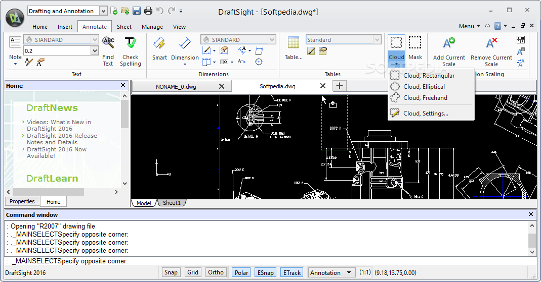Toggle ESnap in status bar
The height and width of the screenshot is (282, 541).
click(265, 273)
